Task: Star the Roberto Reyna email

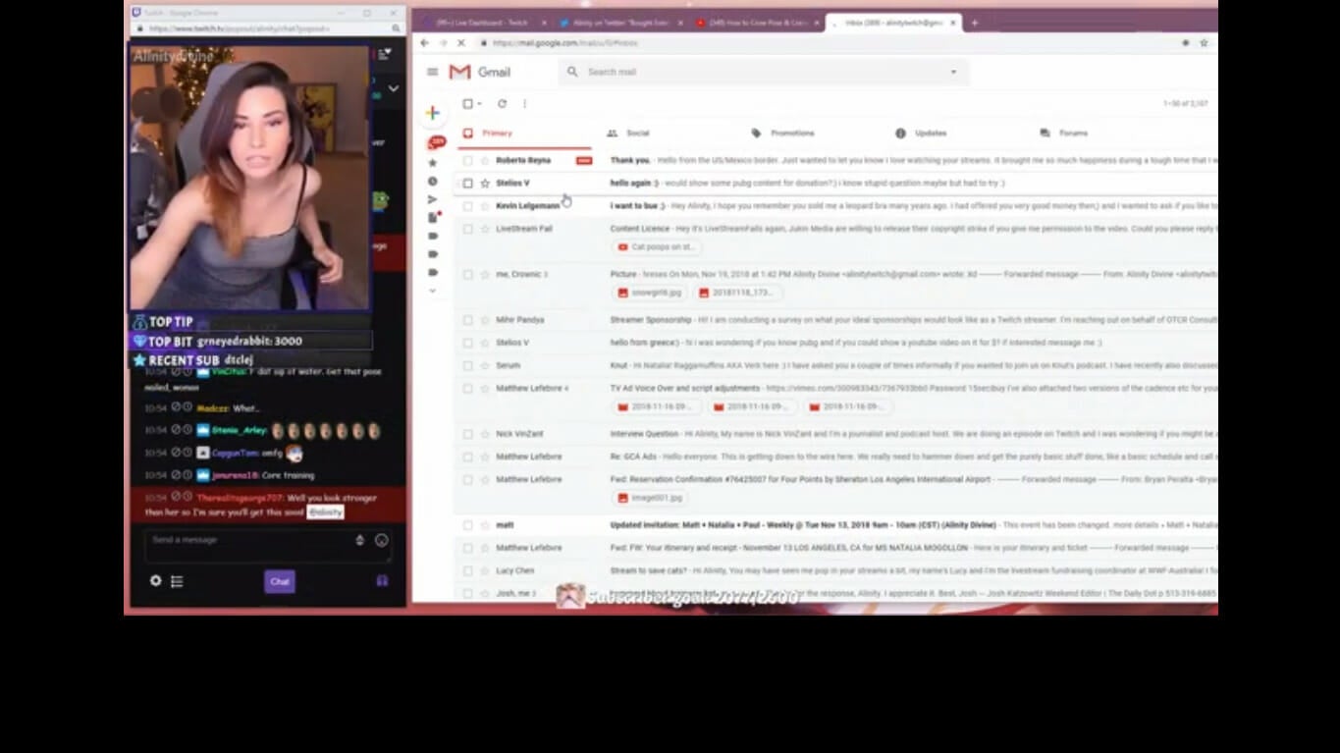Action: point(485,160)
